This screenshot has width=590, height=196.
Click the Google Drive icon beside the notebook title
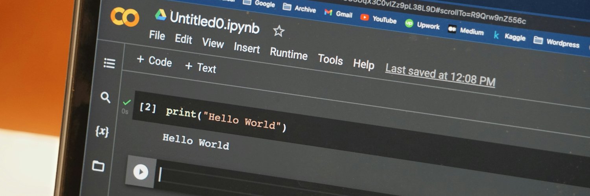(160, 15)
